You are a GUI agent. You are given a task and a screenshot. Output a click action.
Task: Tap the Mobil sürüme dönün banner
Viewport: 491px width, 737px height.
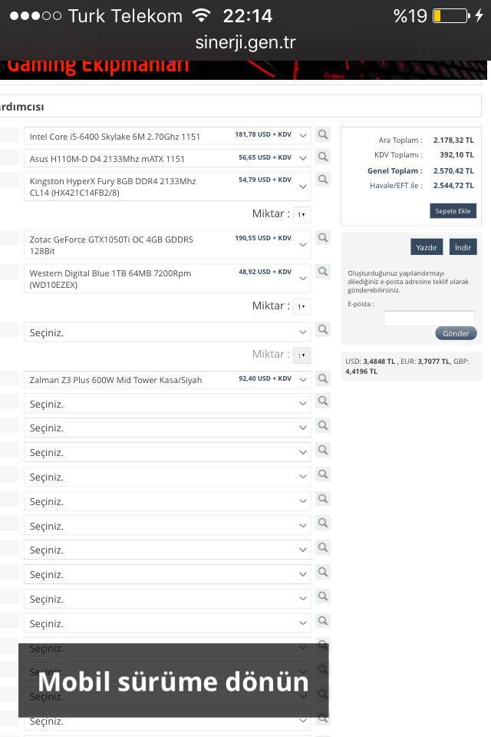click(173, 681)
